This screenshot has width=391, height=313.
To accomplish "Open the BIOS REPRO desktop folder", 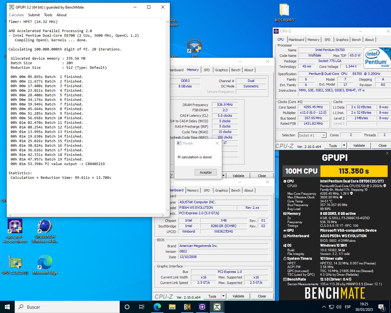I will point(284,13).
